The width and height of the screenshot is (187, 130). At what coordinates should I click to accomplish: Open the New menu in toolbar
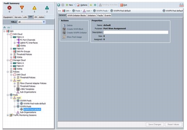70,5
